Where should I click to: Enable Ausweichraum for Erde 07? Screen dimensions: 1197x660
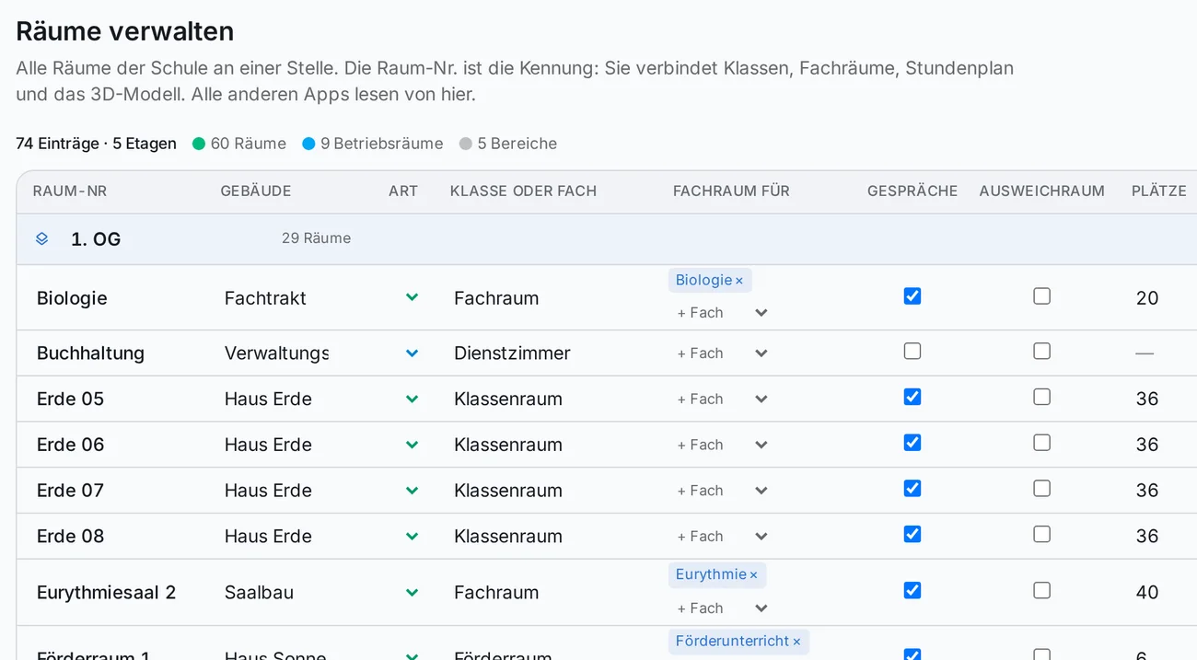click(x=1041, y=488)
